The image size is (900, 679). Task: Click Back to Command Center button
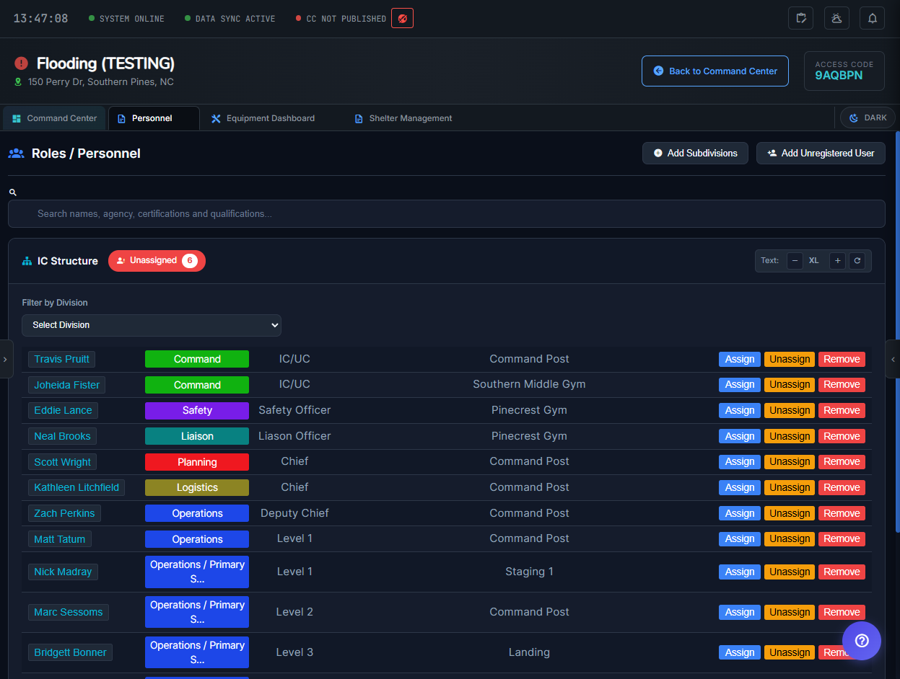[x=715, y=71]
